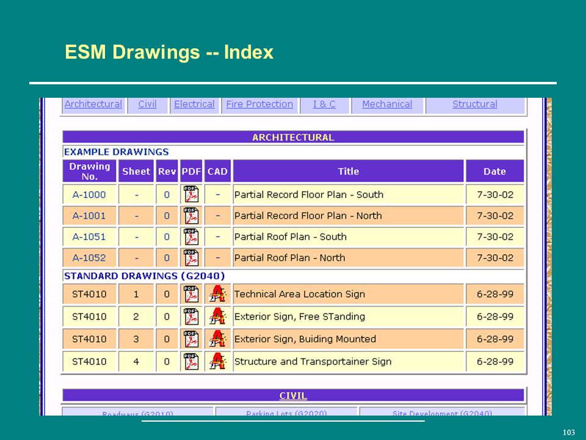Click the 'PDF' column header
Viewport: 586px width, 440px height.
click(191, 171)
